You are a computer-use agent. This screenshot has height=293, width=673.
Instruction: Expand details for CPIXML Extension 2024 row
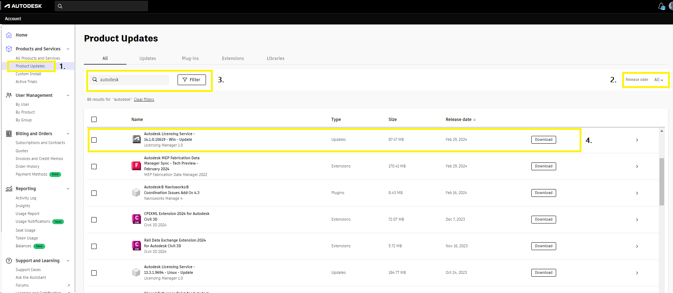[637, 220]
